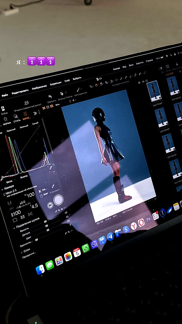This screenshot has width=182, height=324.
Task: Switch viewer to single-view square icon
Action: 48,107
